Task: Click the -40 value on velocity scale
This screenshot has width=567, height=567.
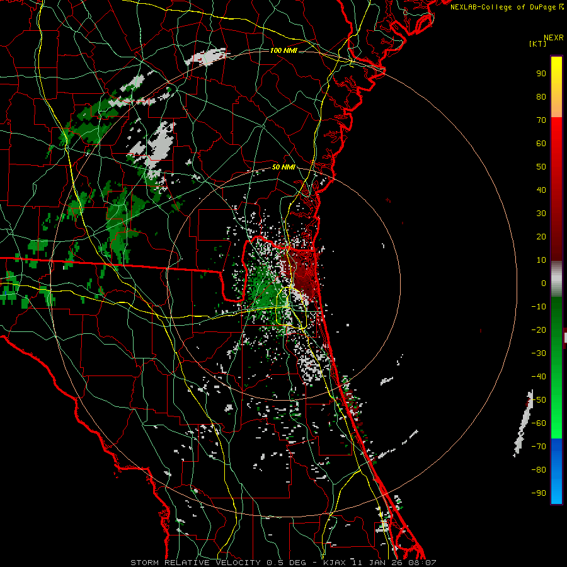Action: click(539, 377)
